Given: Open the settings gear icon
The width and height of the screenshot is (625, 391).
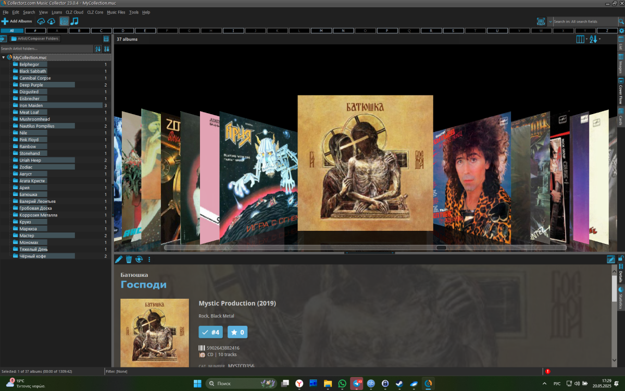Looking at the screenshot, I should (x=621, y=31).
